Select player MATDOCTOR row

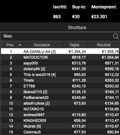click(60, 57)
